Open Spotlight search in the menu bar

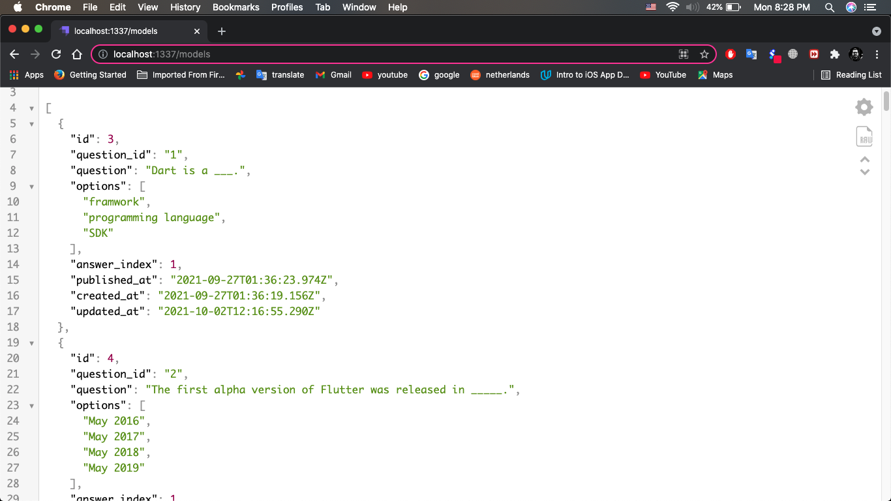(829, 7)
